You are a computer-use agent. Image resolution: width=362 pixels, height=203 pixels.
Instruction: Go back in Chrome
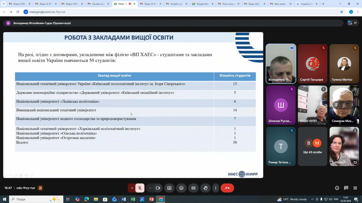pyautogui.click(x=4, y=12)
